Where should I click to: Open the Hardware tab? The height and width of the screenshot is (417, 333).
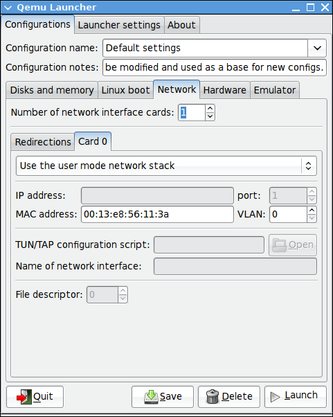pyautogui.click(x=224, y=90)
